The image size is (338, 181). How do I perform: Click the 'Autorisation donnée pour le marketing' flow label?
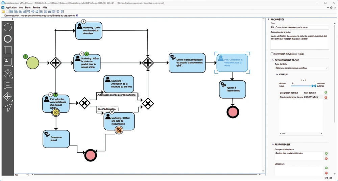tap(116, 95)
